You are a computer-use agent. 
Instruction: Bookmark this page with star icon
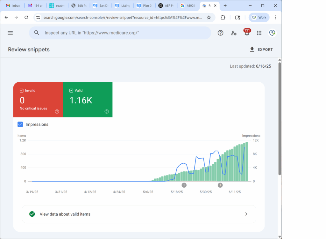click(209, 18)
